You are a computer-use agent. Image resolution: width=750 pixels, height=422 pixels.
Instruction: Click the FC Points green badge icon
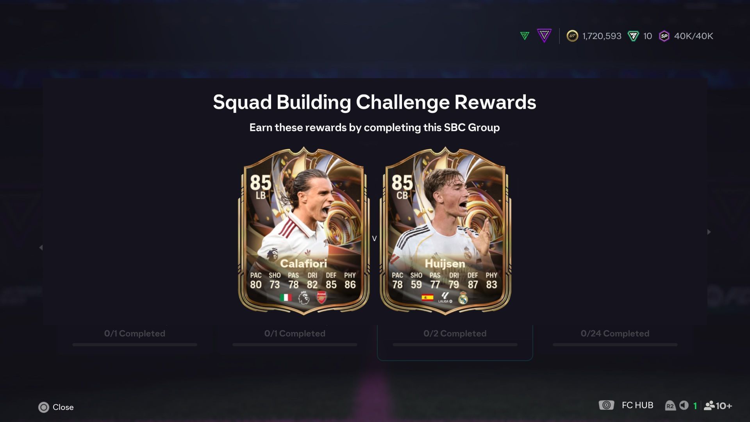633,36
